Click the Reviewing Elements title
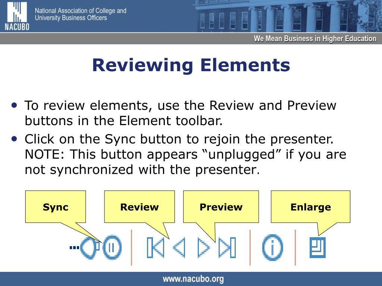The height and width of the screenshot is (286, 382). [191, 65]
